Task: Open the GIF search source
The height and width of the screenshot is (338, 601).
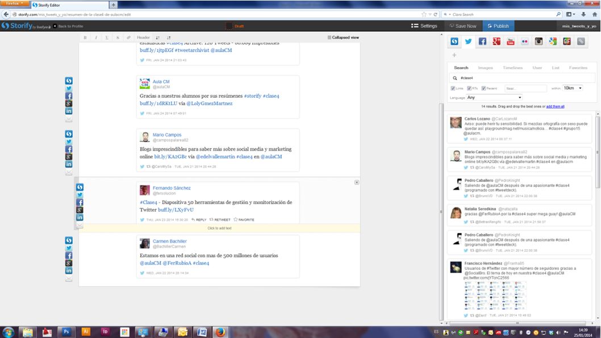Action: coord(567,41)
